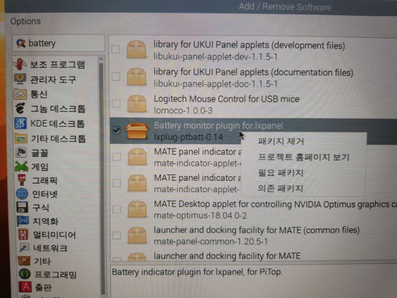397x298 pixels.
Task: Select the 통신 category icon
Action: click(x=20, y=94)
